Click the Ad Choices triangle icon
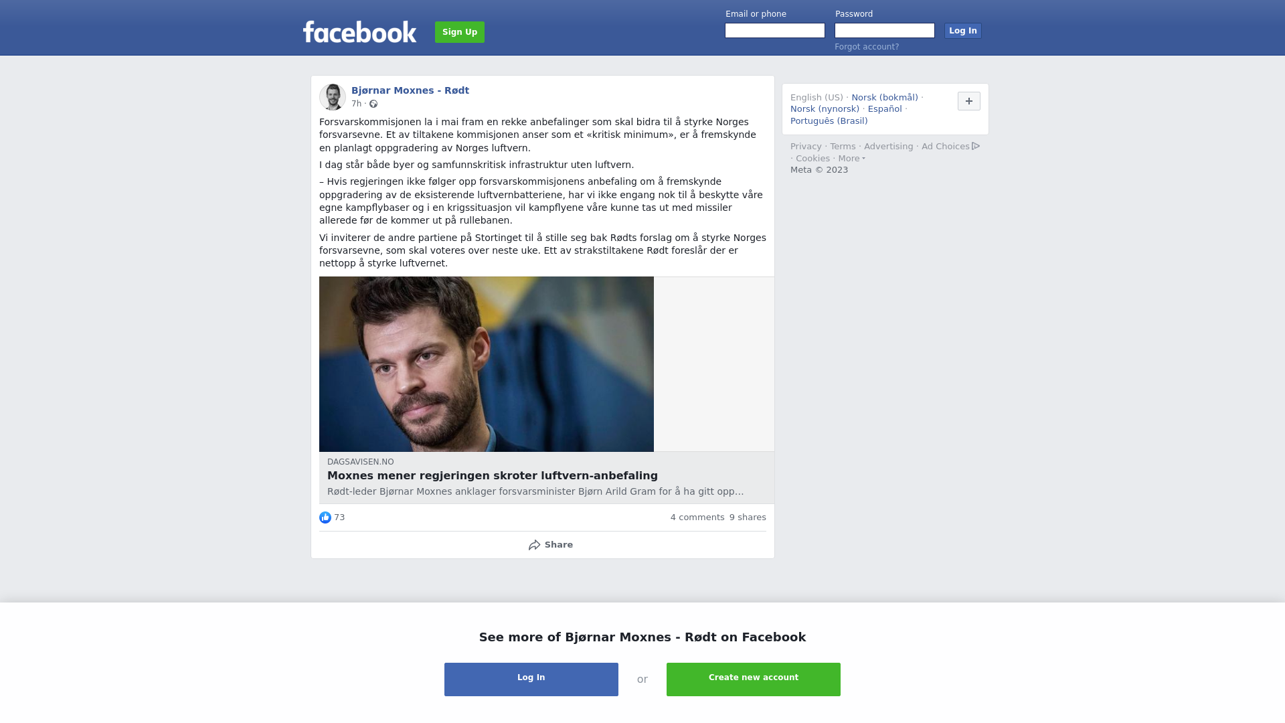The width and height of the screenshot is (1285, 723). click(x=976, y=146)
